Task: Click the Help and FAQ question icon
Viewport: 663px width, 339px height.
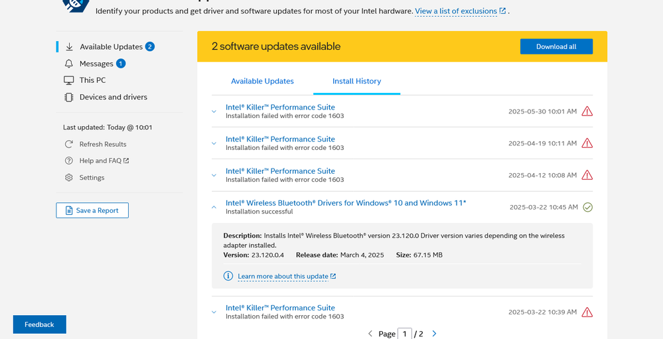Action: (68, 161)
